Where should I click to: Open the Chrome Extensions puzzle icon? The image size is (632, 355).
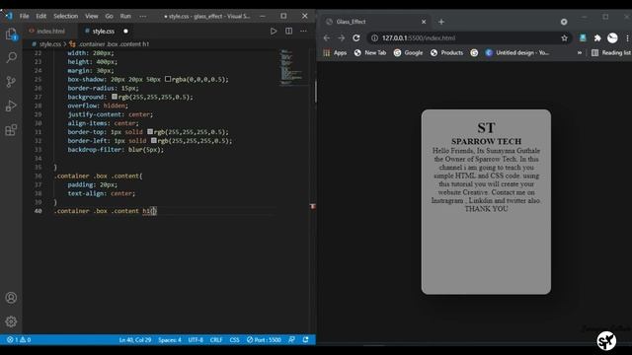tap(597, 37)
